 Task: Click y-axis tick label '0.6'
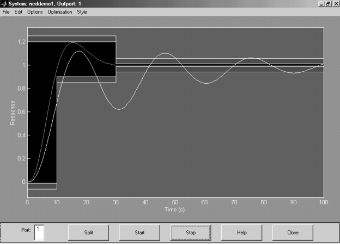pos(21,112)
